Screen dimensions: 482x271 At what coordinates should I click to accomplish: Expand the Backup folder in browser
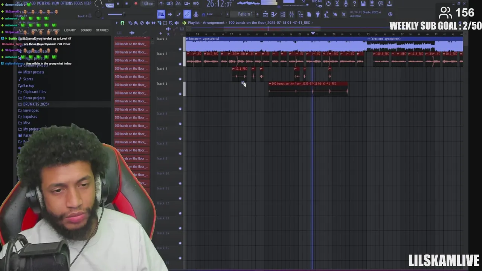point(29,85)
